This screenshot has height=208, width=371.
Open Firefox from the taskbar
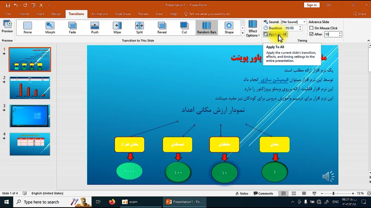pos(112,202)
